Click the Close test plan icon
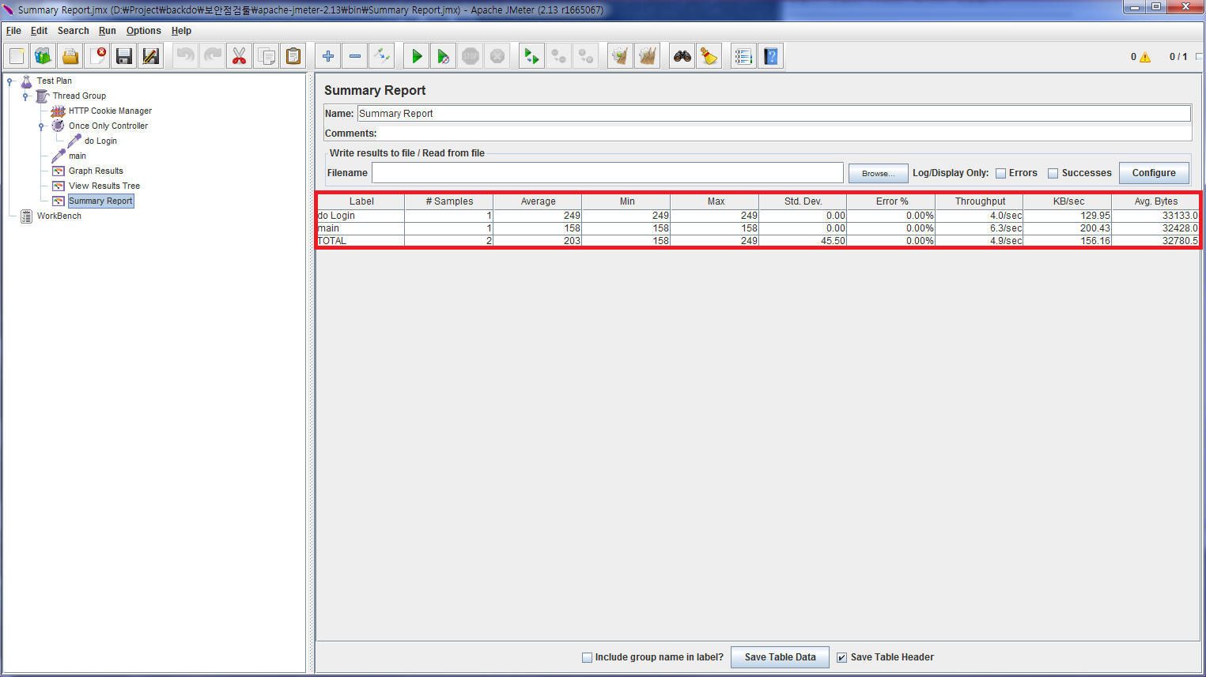Screen dimensions: 1206x677 pyautogui.click(x=97, y=56)
